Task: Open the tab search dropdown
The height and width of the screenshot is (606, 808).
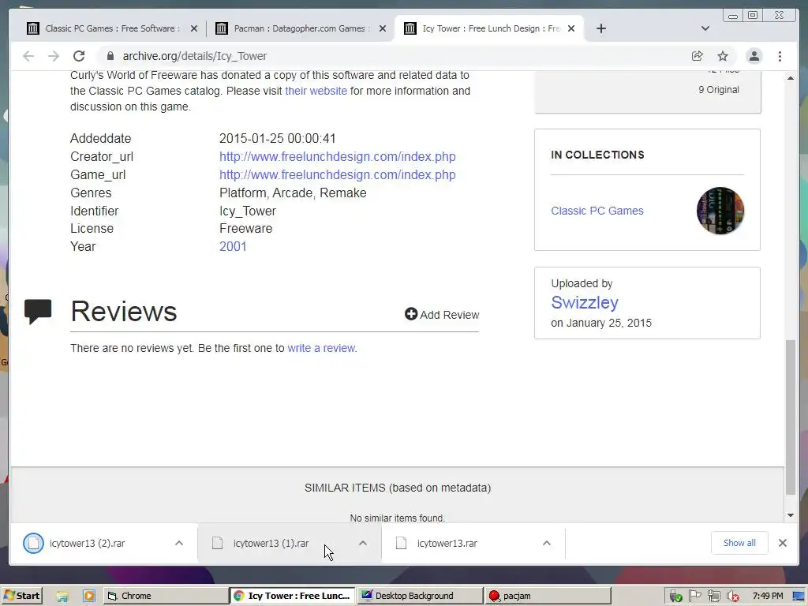Action: point(705,28)
